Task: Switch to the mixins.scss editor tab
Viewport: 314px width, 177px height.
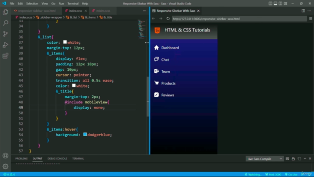Action: pos(103,11)
